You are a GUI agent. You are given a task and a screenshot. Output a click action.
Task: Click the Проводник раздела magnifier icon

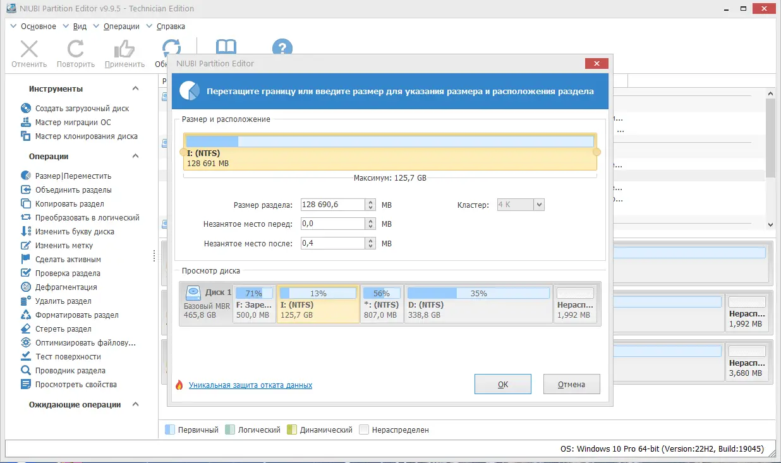coord(26,371)
